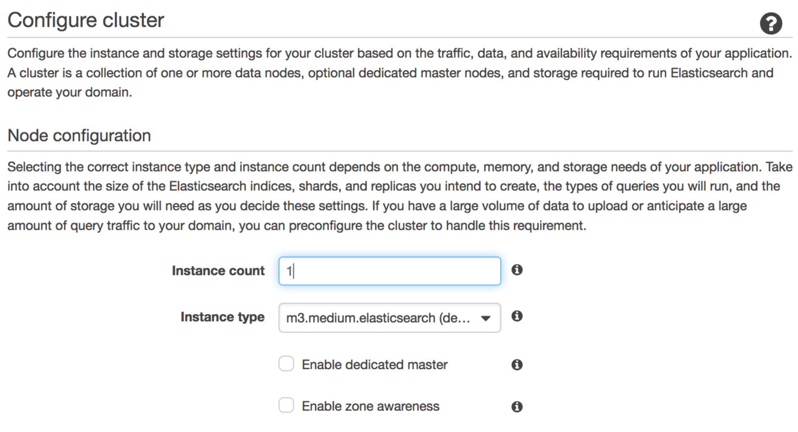Click info icon beside Instance count
The height and width of the screenshot is (432, 798).
click(x=517, y=270)
